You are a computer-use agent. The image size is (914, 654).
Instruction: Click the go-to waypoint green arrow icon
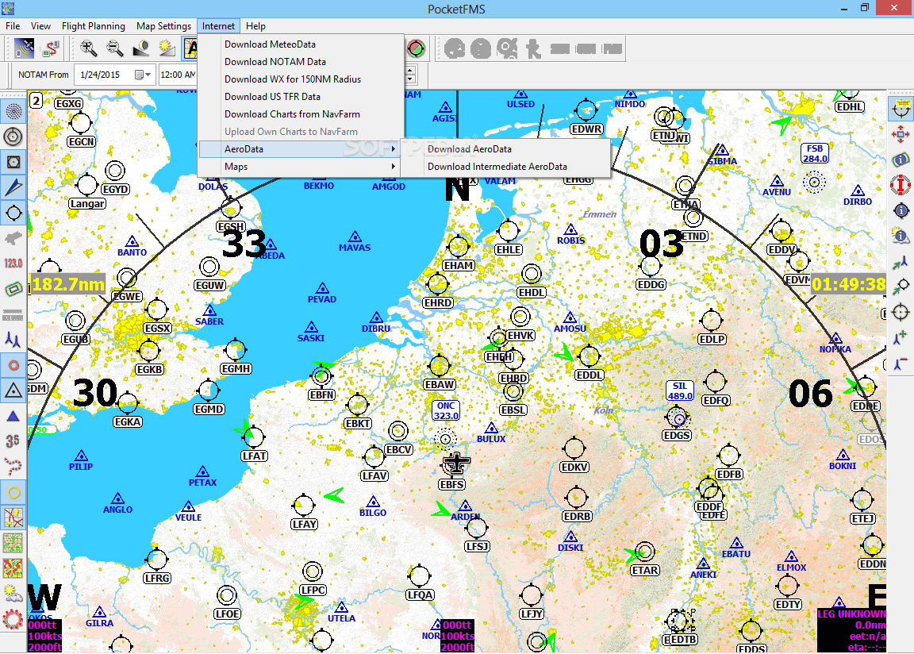(901, 262)
